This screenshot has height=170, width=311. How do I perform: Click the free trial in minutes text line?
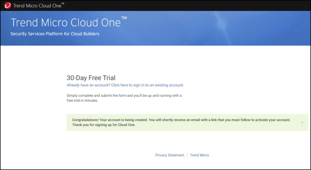(x=82, y=100)
